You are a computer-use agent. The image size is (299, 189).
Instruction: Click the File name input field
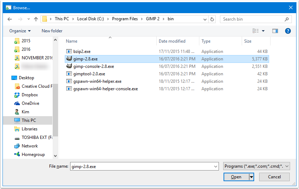(x=145, y=166)
